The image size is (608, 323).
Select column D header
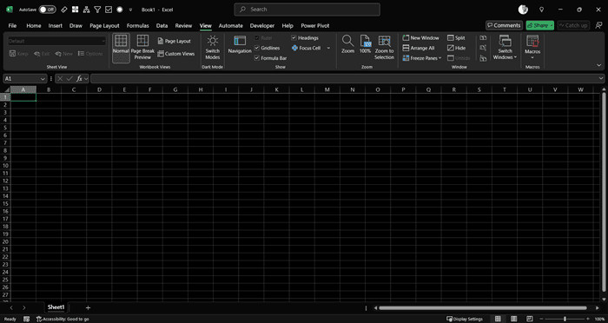tap(99, 89)
